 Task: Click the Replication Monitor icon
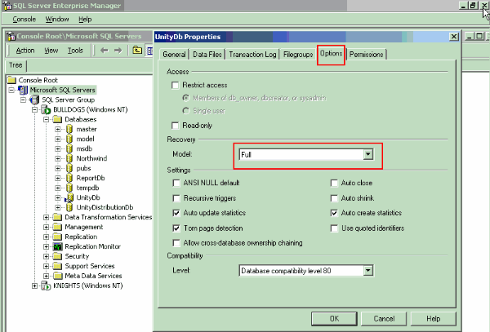click(x=57, y=246)
